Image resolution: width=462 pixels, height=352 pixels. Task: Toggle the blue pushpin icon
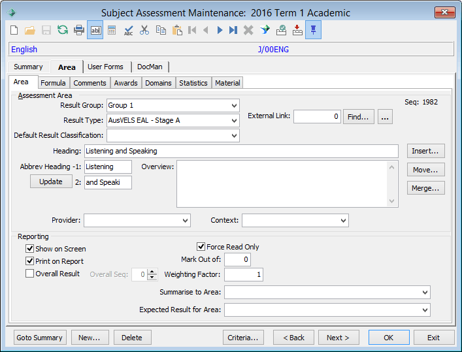point(313,30)
